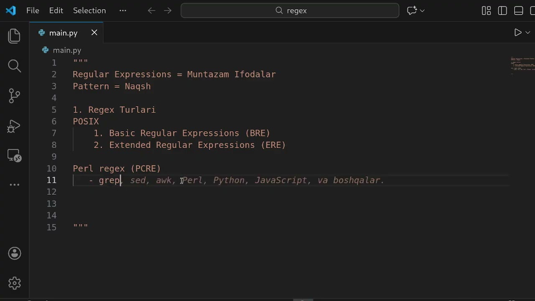
Task: Select the main.py editor tab
Action: pyautogui.click(x=66, y=33)
